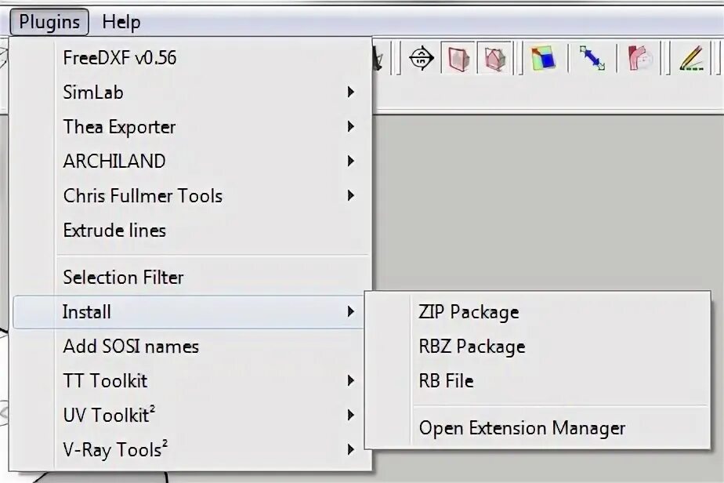This screenshot has width=724, height=483.
Task: Expand the TT Toolkit submenu arrow
Action: click(x=351, y=381)
